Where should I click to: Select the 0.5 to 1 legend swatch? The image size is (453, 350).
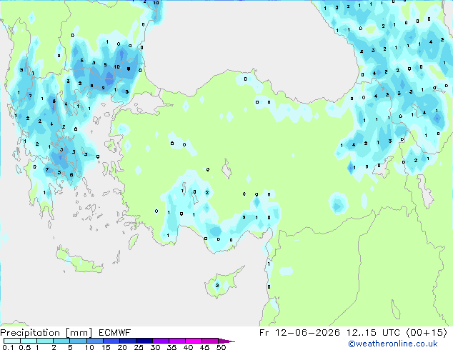coord(29,341)
